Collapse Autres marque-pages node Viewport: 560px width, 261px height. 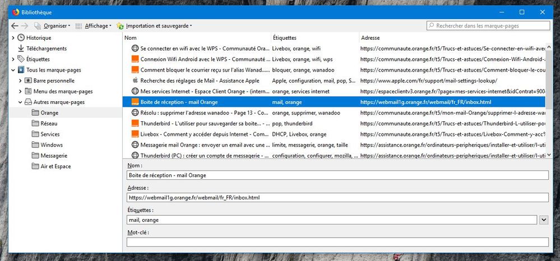click(20, 102)
